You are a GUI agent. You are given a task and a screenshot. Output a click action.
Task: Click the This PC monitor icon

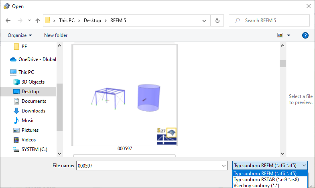click(13, 72)
